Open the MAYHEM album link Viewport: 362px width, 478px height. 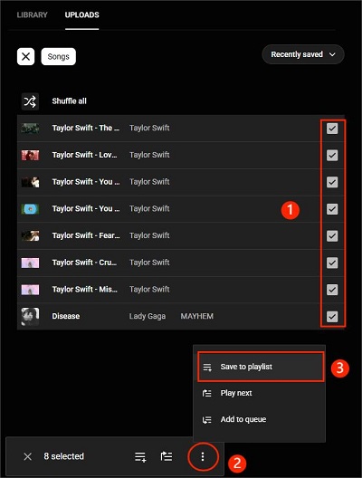(x=197, y=316)
